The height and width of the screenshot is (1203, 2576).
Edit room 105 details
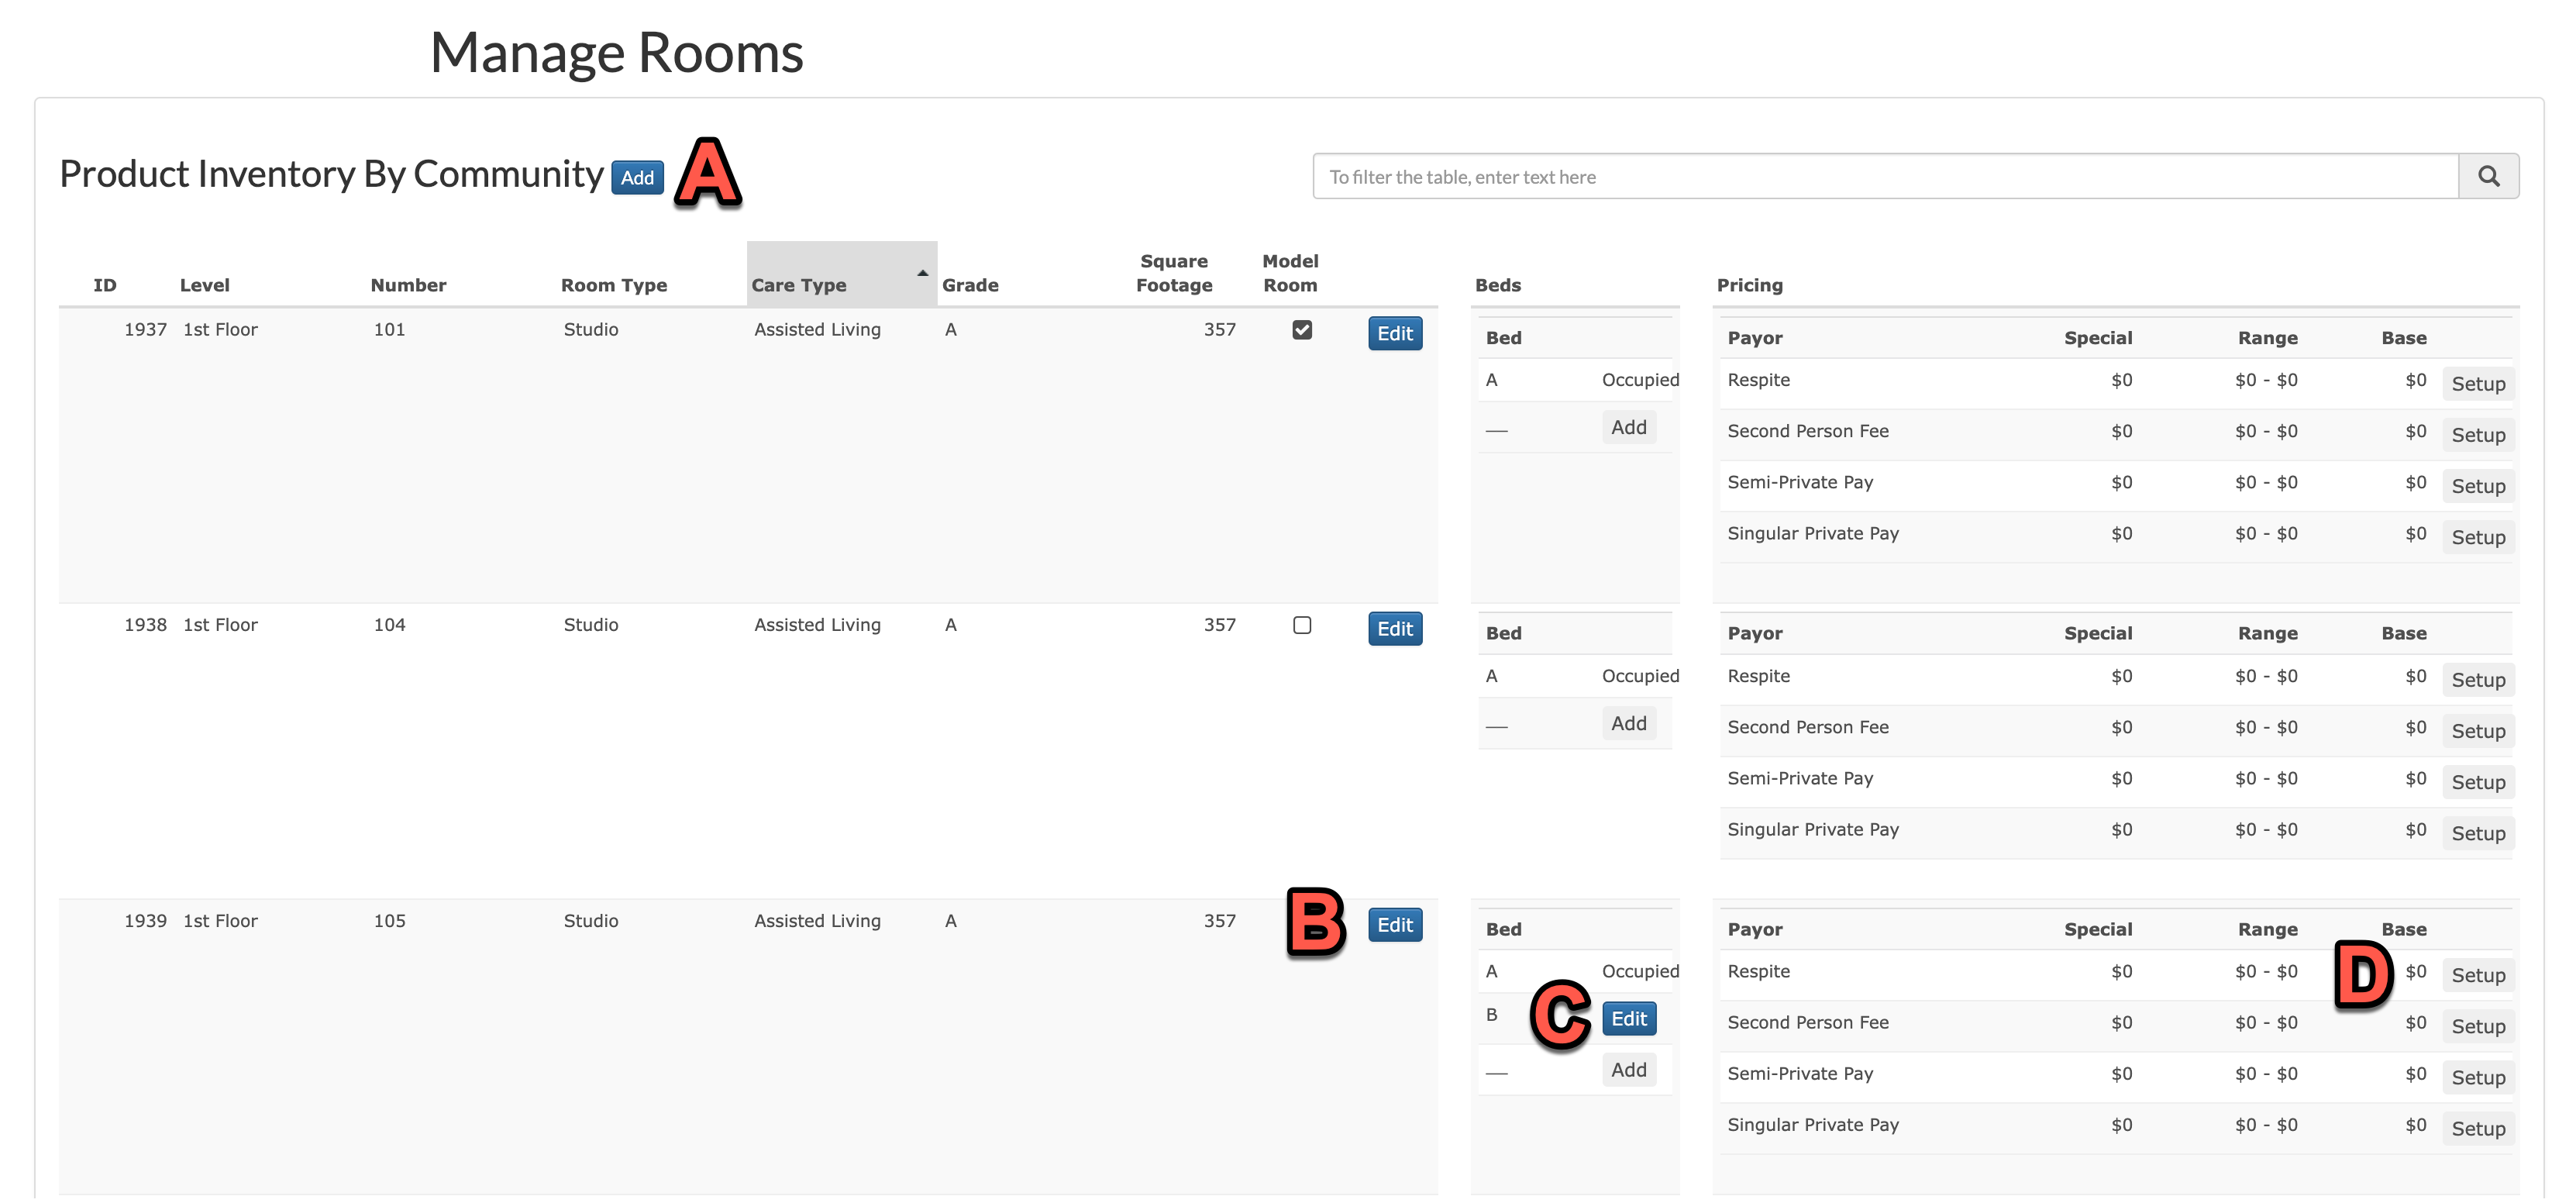click(x=1394, y=925)
